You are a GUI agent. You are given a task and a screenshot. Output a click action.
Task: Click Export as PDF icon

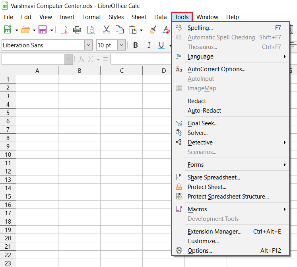64,30
